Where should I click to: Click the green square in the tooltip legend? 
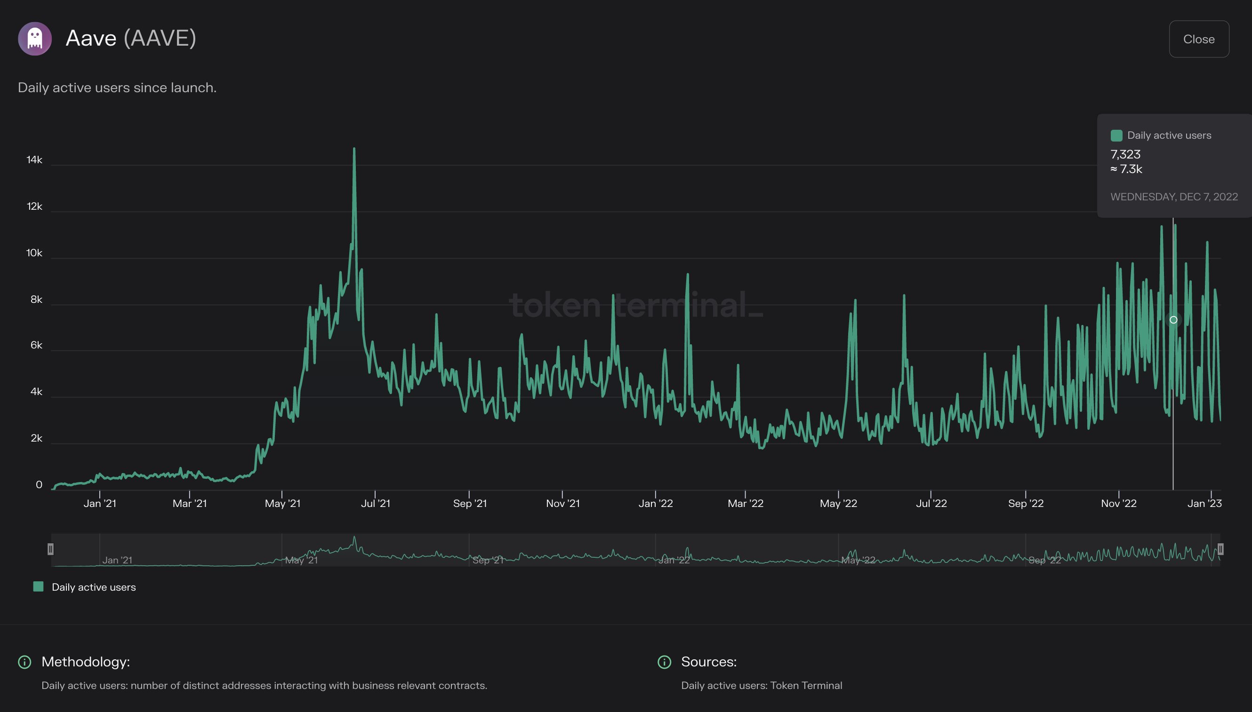point(1116,135)
